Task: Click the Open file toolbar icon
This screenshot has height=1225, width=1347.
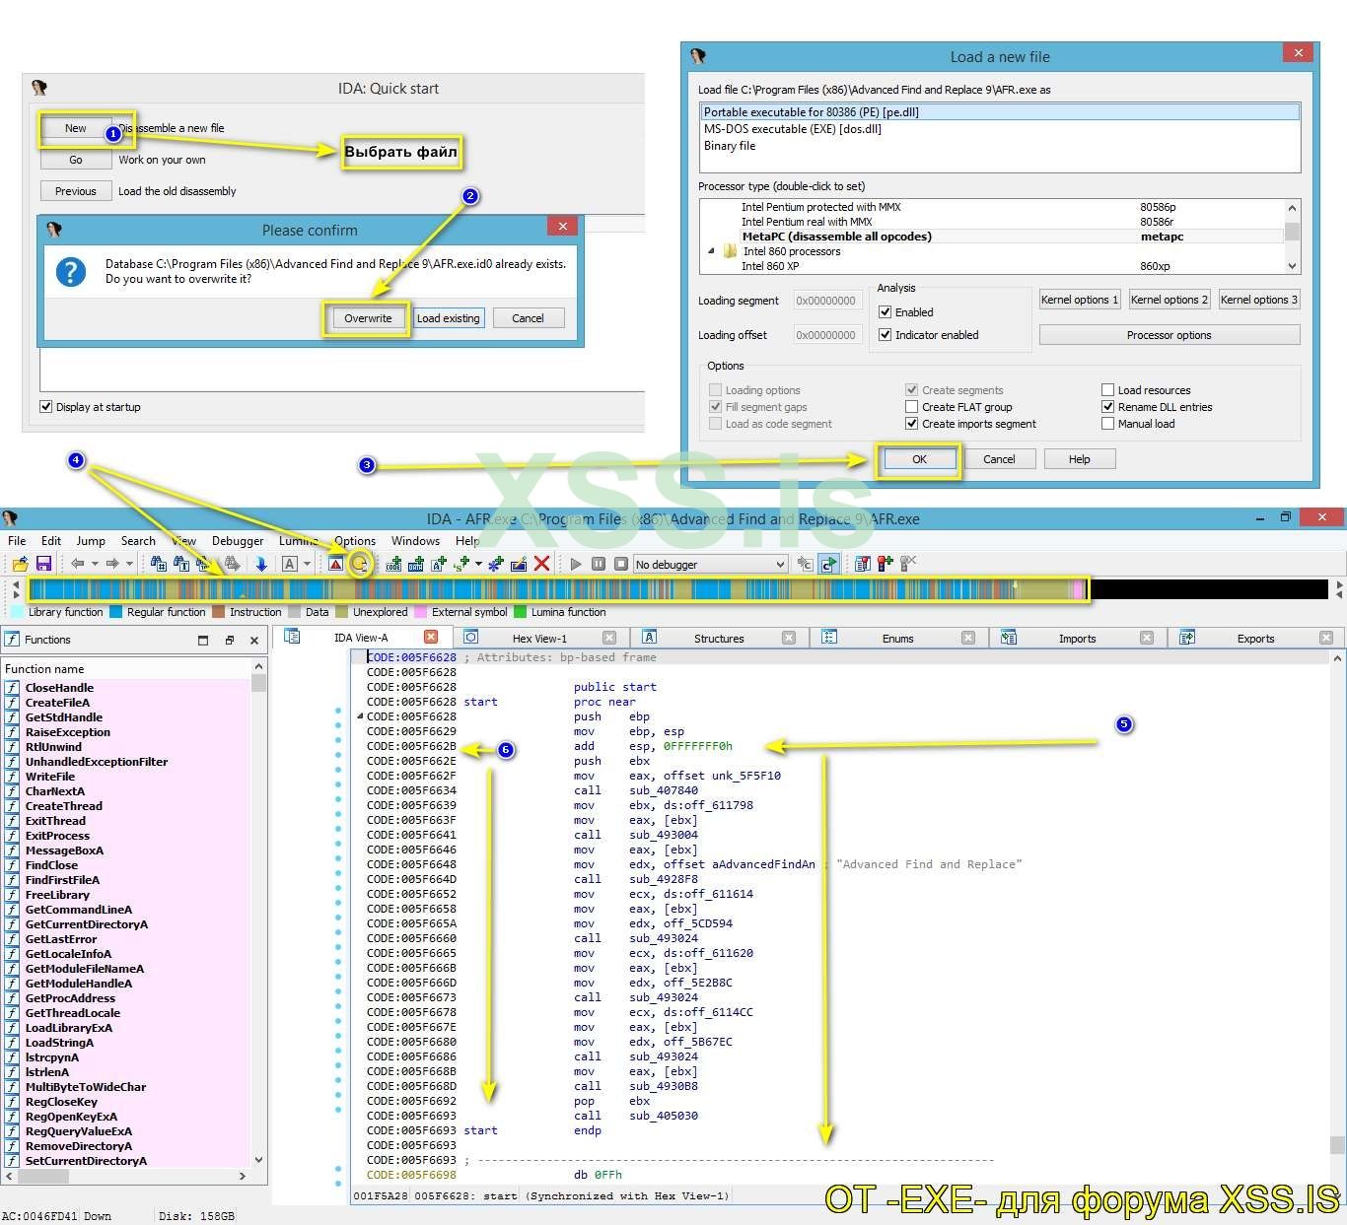Action: tap(20, 564)
